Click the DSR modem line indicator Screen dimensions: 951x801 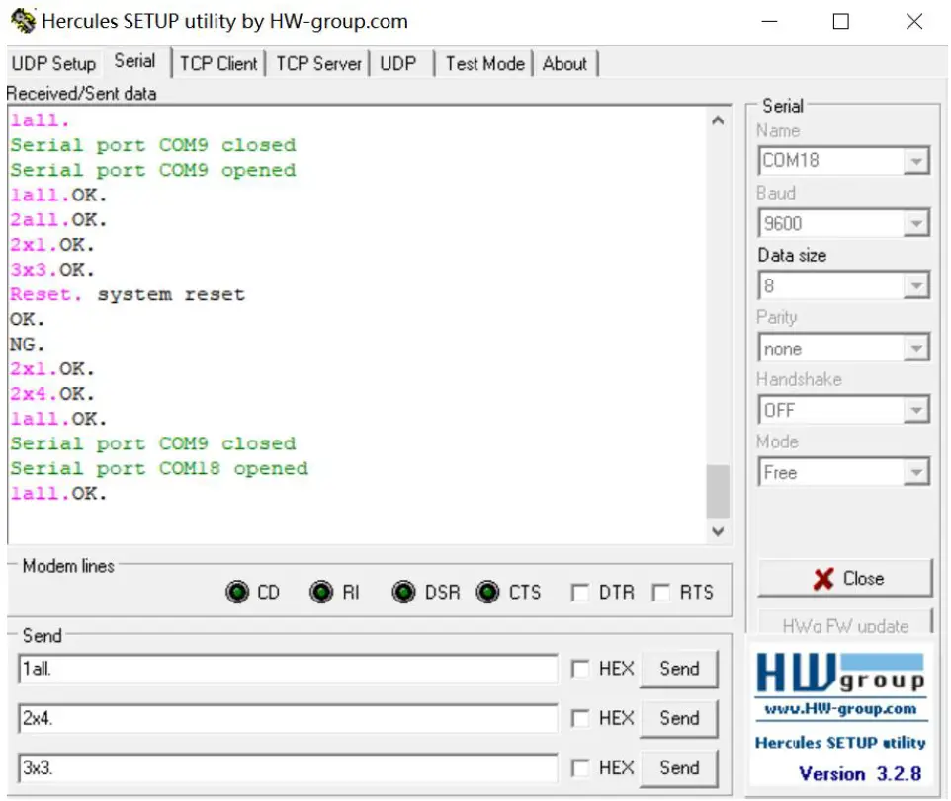(x=403, y=592)
